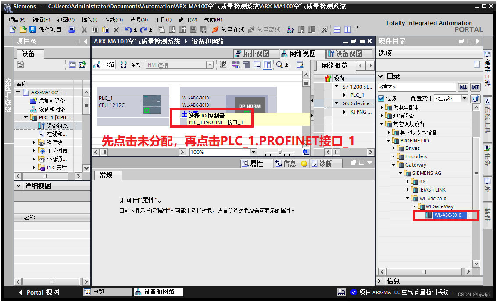Split editor space vertically icon
This screenshot has height=302, width=497.
348,30
